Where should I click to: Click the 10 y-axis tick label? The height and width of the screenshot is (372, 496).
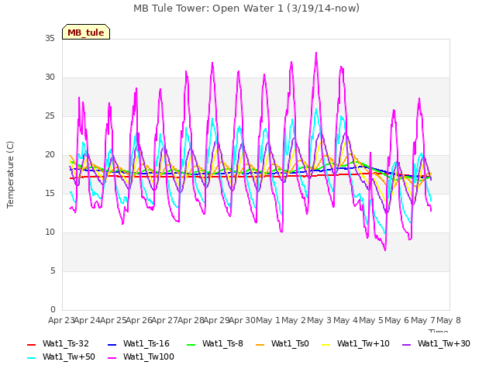pos(50,232)
